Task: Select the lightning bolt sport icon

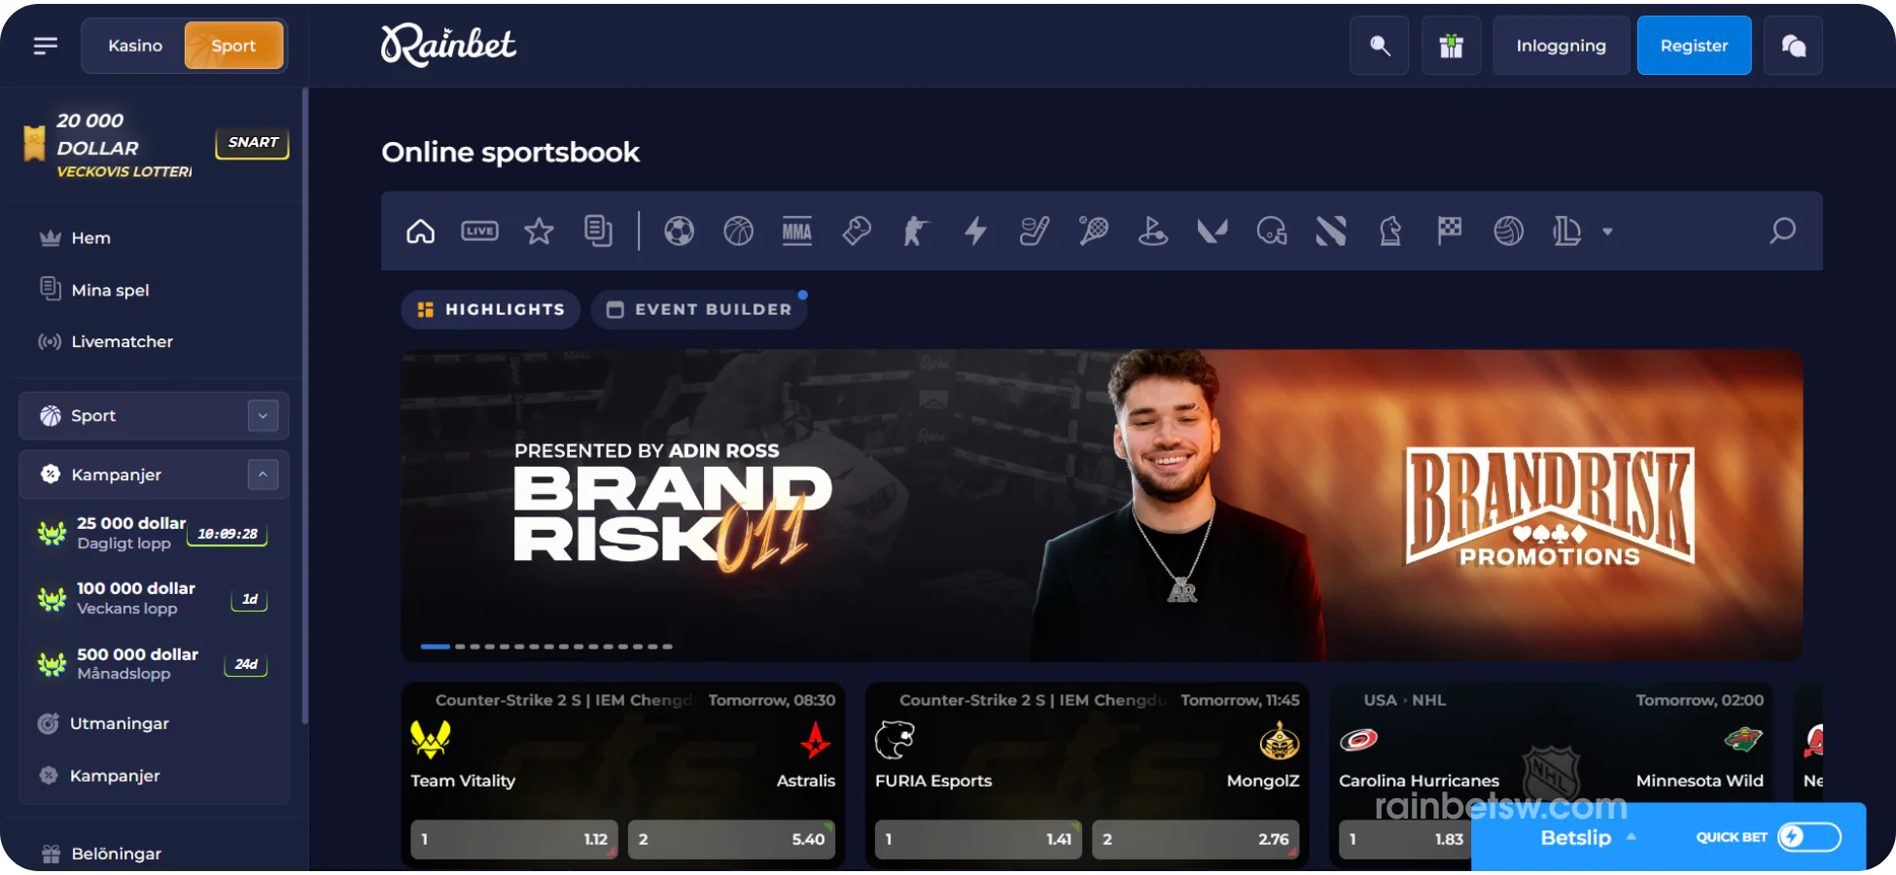Action: click(975, 231)
